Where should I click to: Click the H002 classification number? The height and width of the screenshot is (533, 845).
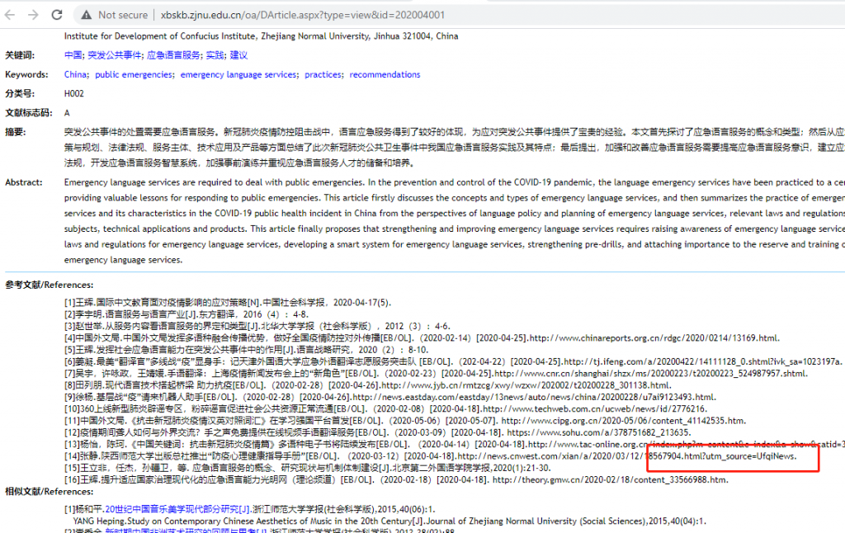point(74,94)
